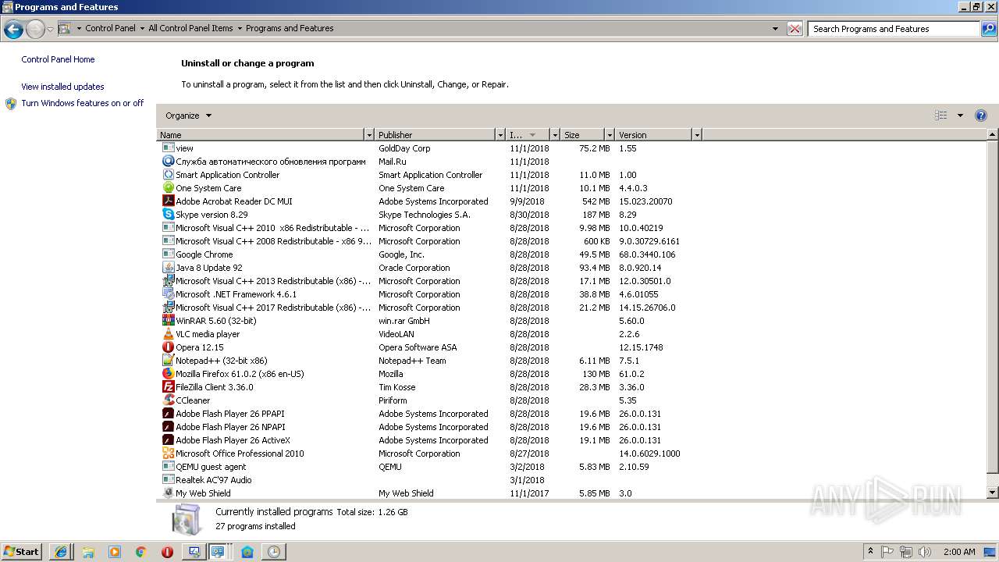Viewport: 999px width, 562px height.
Task: Open View installed updates link
Action: [x=62, y=87]
